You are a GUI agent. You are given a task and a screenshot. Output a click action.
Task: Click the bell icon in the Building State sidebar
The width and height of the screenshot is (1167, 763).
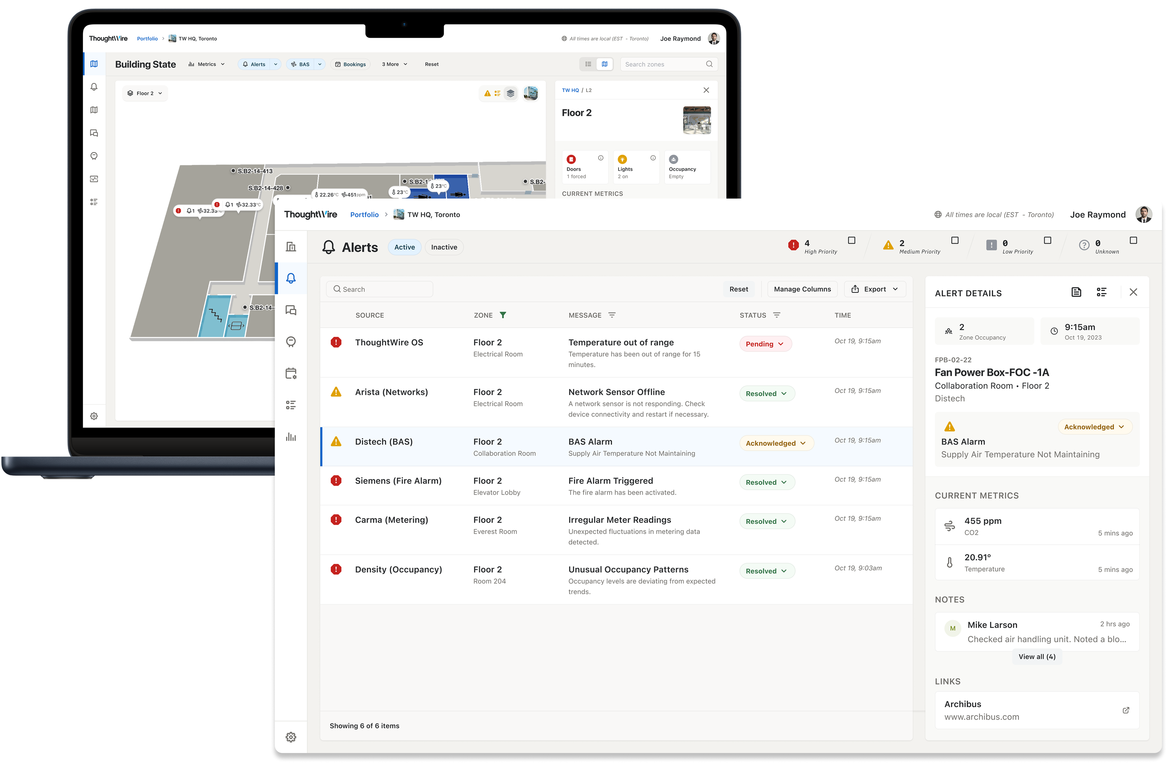coord(94,87)
